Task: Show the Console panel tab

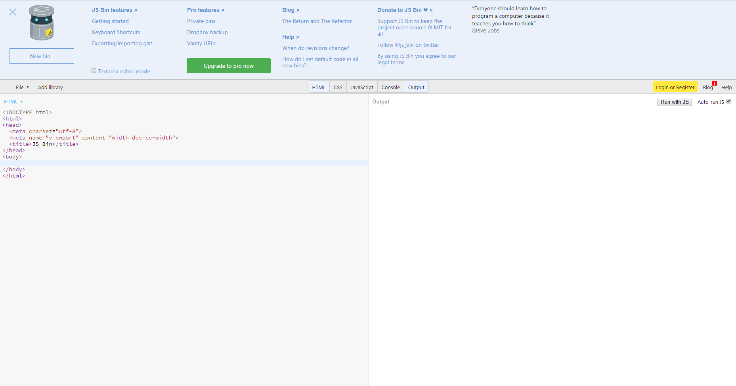Action: click(391, 87)
